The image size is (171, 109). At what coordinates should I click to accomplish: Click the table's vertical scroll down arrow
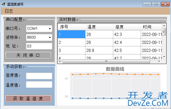[x=164, y=57]
